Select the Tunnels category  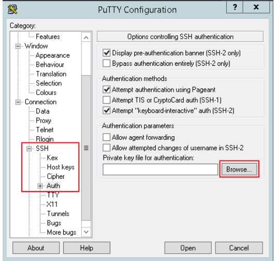pos(58,214)
